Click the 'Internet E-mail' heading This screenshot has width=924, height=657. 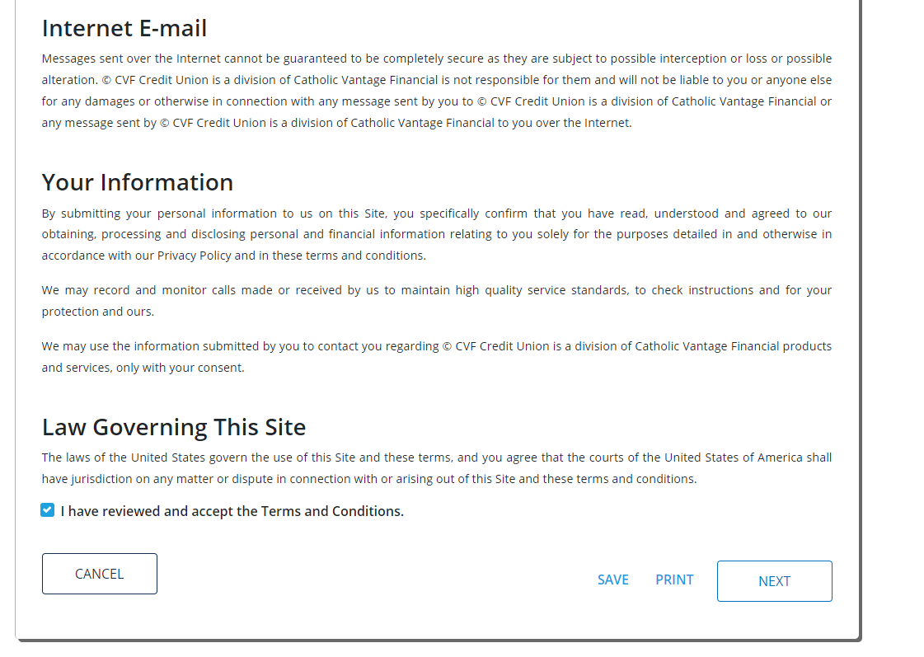pyautogui.click(x=124, y=28)
